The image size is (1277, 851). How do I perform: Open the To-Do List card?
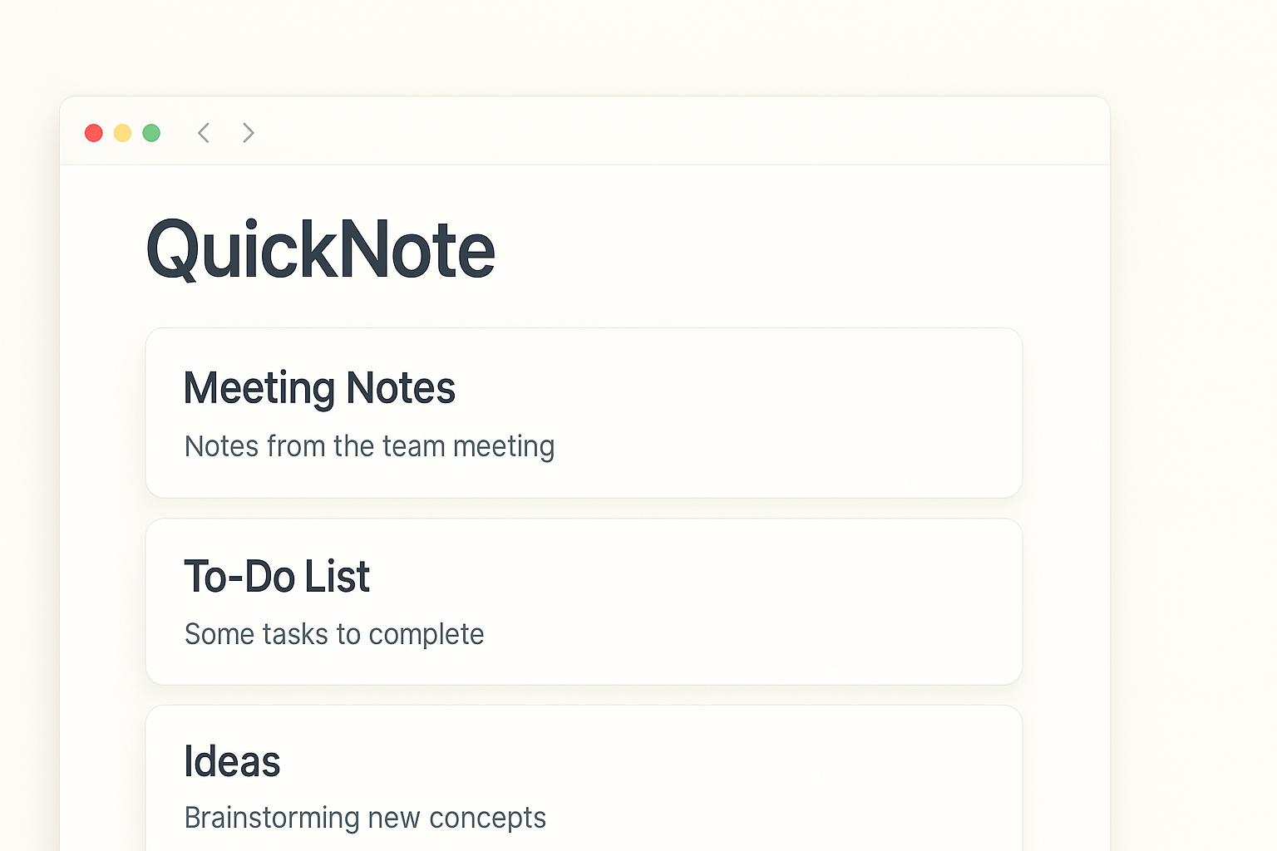tap(584, 602)
